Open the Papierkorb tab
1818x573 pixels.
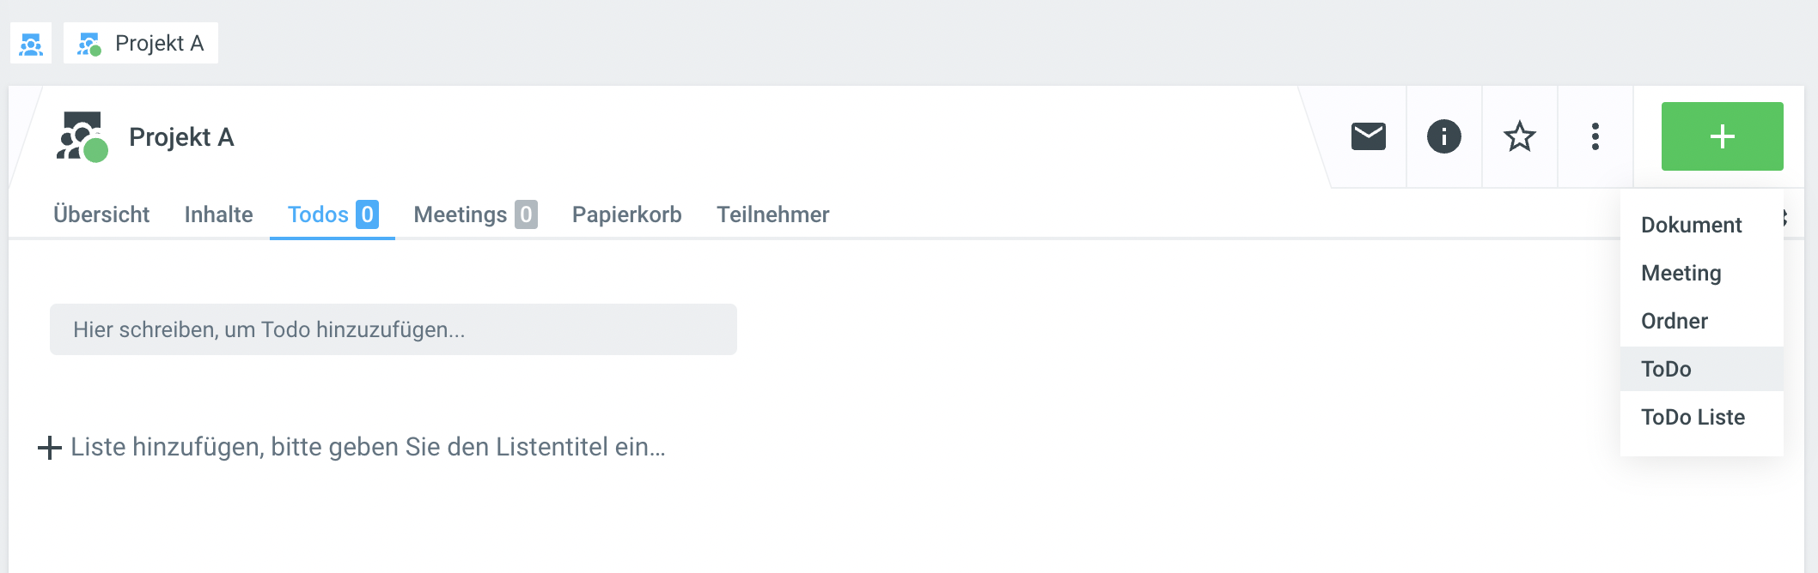pos(626,214)
